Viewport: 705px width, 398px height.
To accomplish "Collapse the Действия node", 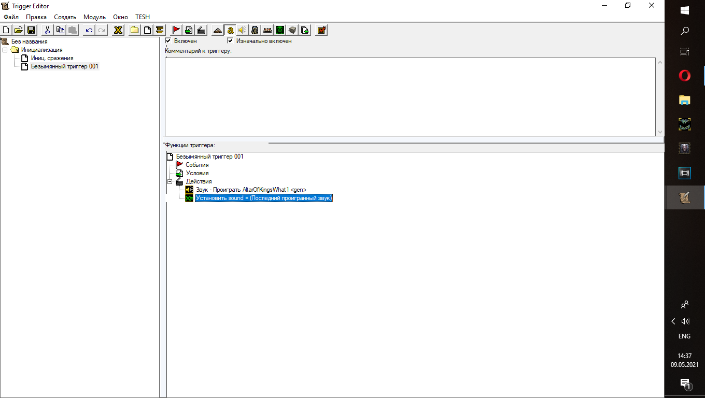I will pyautogui.click(x=170, y=181).
